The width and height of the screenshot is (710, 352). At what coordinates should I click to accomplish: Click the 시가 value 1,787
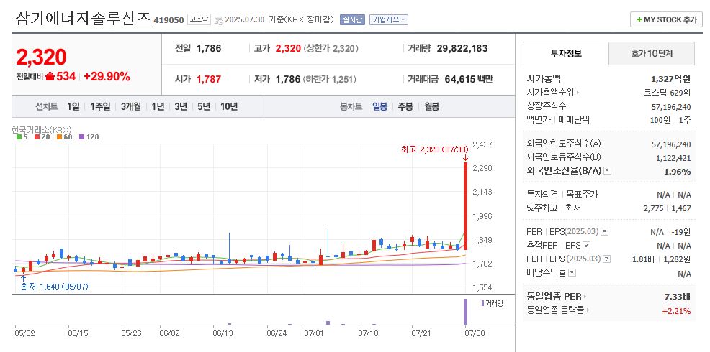click(x=209, y=80)
